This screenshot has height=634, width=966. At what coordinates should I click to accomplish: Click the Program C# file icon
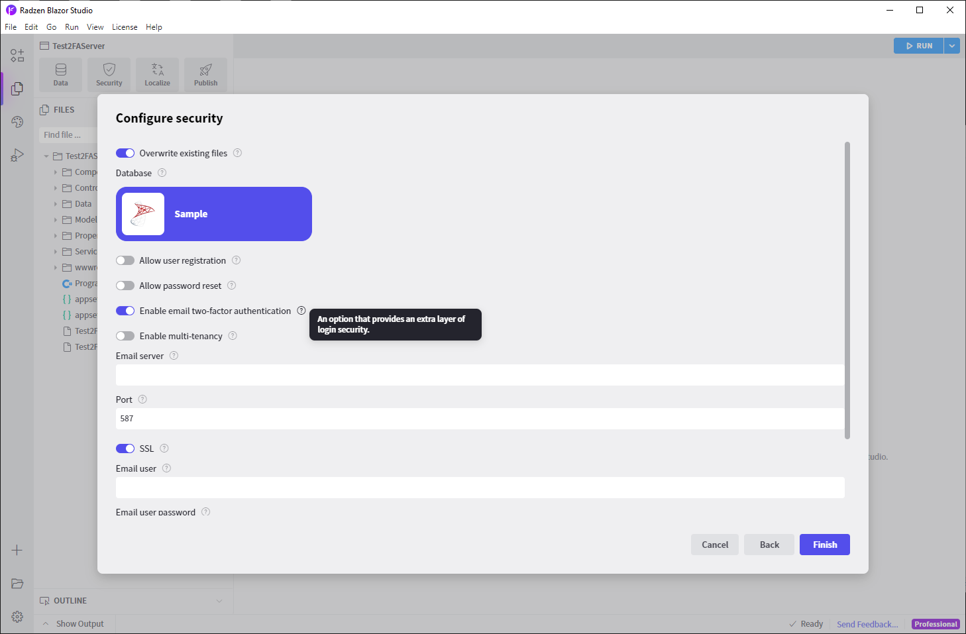[x=67, y=284]
